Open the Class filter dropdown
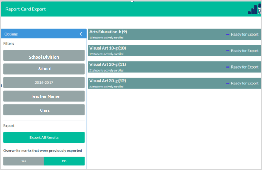Image resolution: width=262 pixels, height=170 pixels. tap(44, 110)
